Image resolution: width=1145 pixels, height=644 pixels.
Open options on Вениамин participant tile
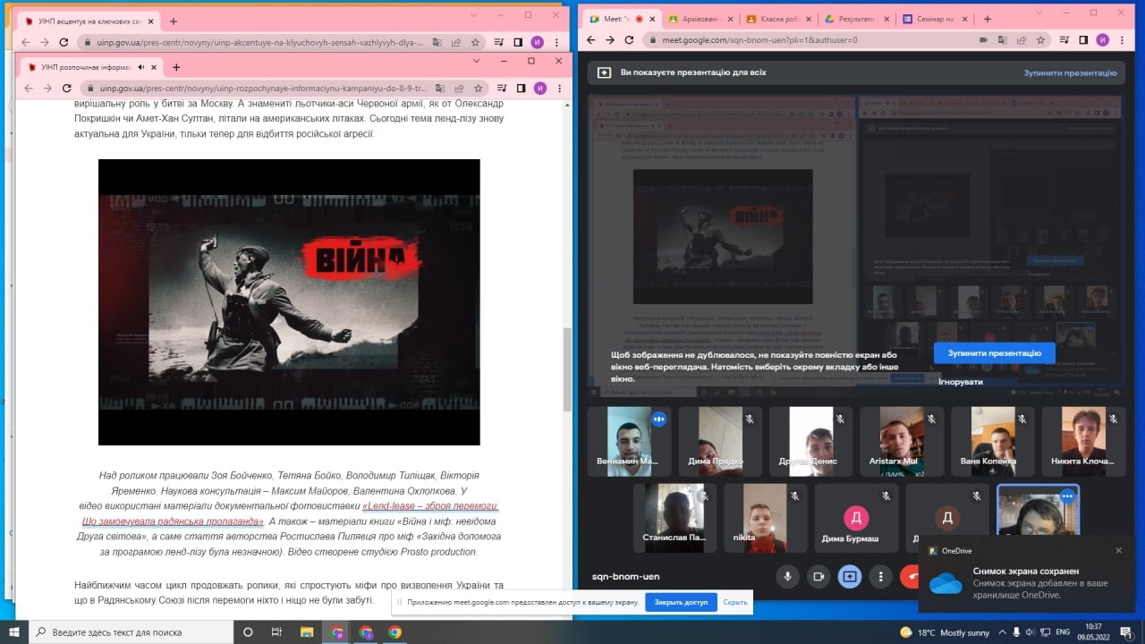click(x=659, y=419)
